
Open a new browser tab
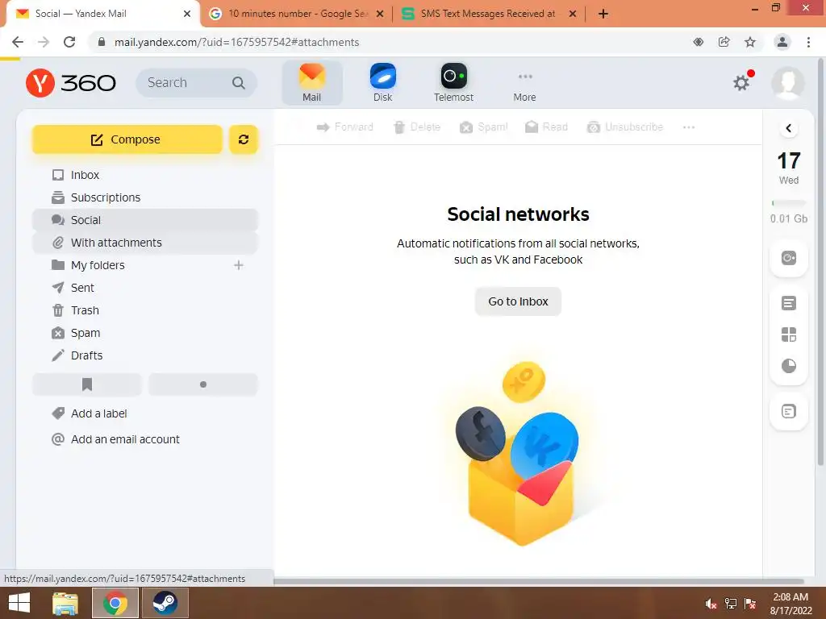603,15
